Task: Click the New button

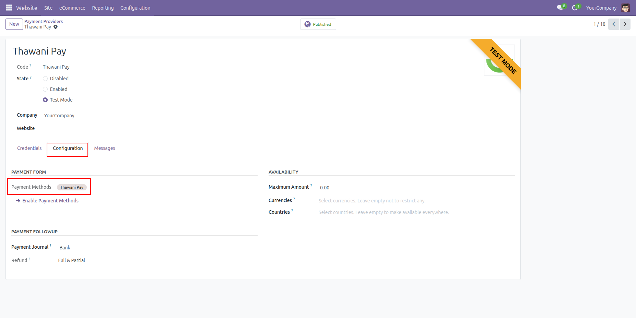Action: coord(14,24)
